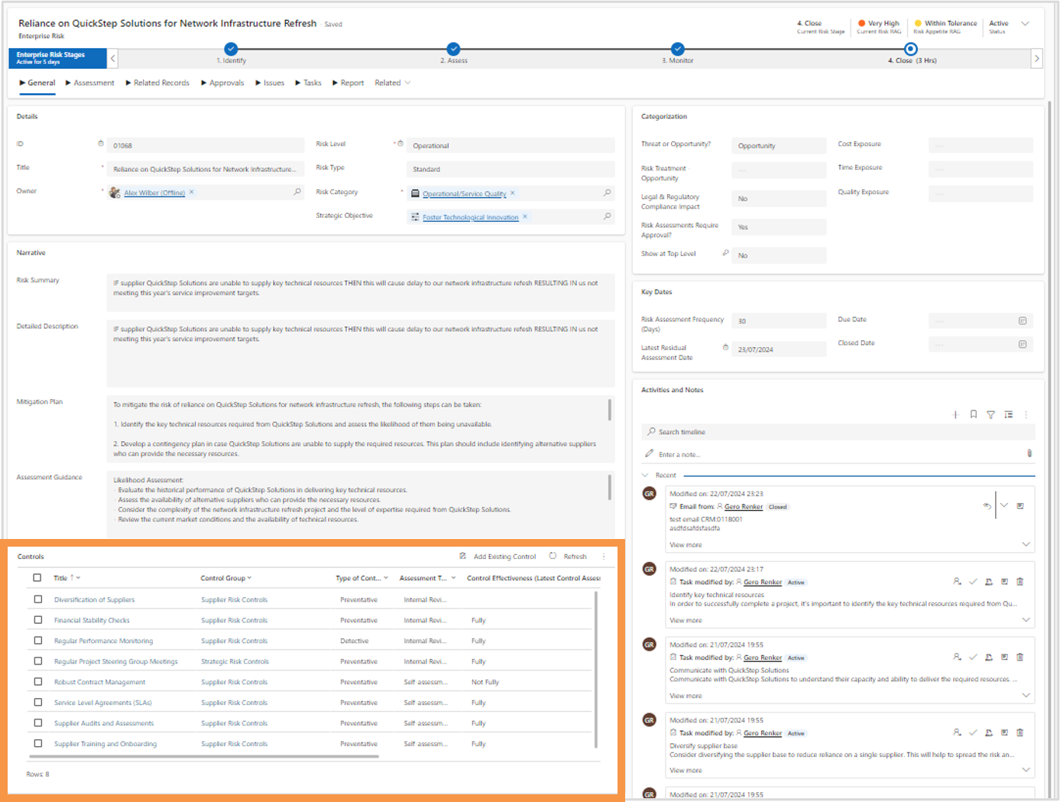Screen dimensions: 1060x802
Task: Click assign icon on the 22/07/2024 23:17 task
Action: (957, 582)
